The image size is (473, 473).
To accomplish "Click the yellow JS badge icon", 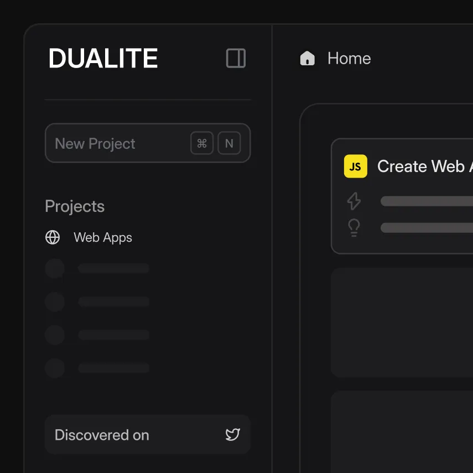I will click(x=355, y=166).
